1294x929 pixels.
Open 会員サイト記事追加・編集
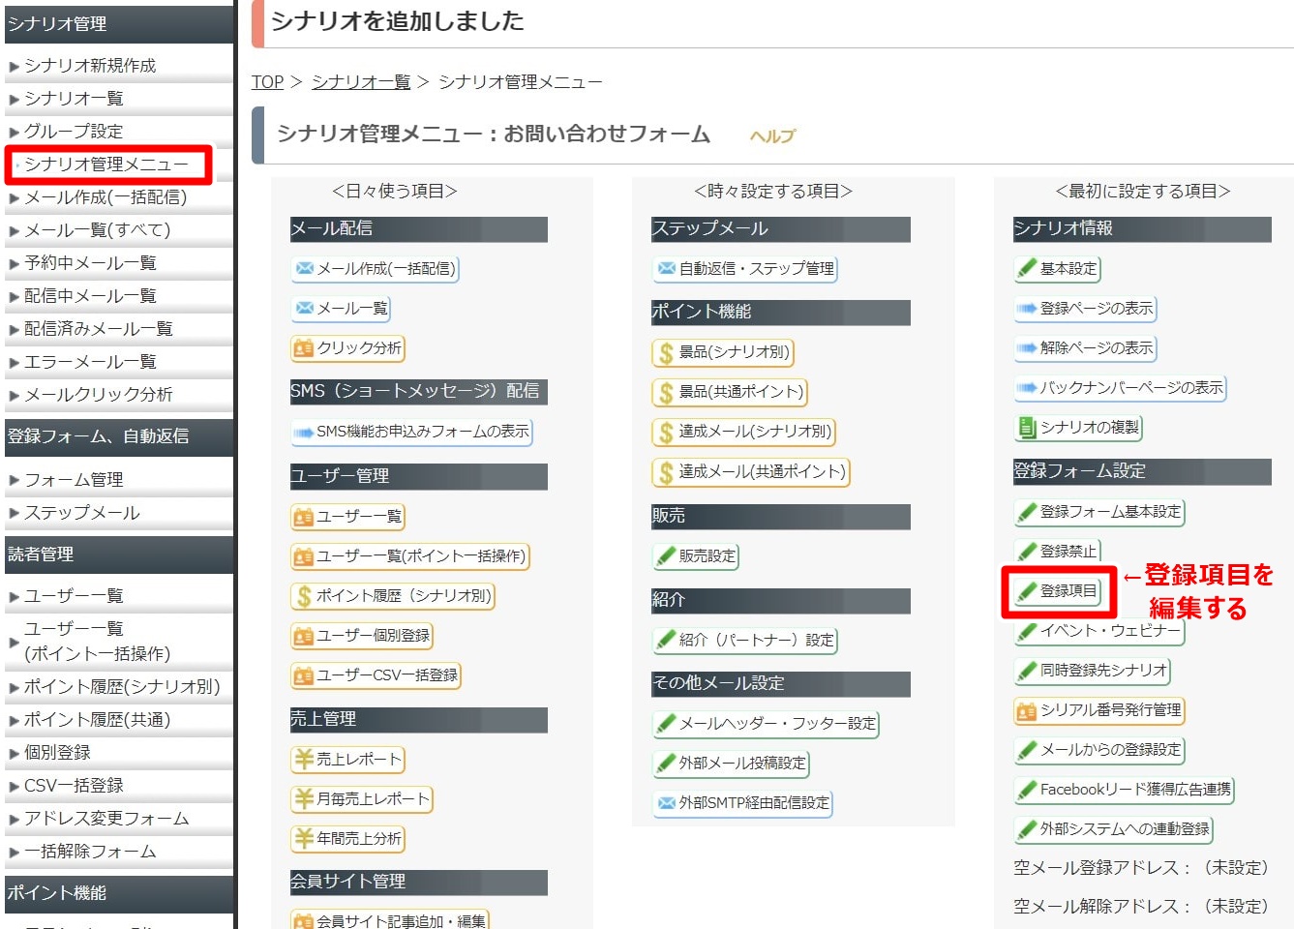click(x=390, y=920)
